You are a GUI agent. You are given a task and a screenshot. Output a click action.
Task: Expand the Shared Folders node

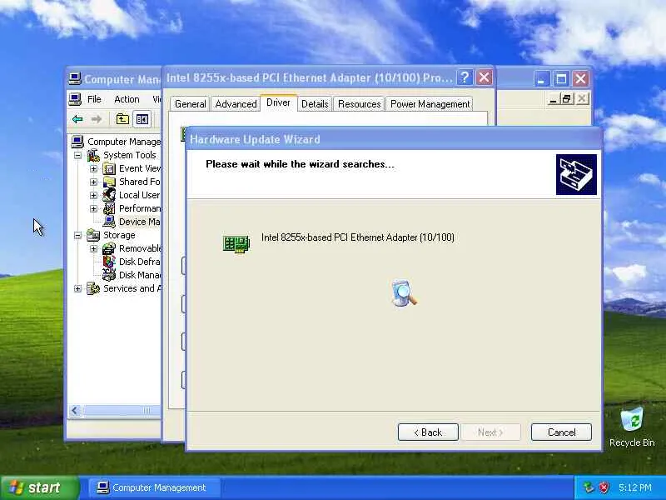pyautogui.click(x=93, y=182)
